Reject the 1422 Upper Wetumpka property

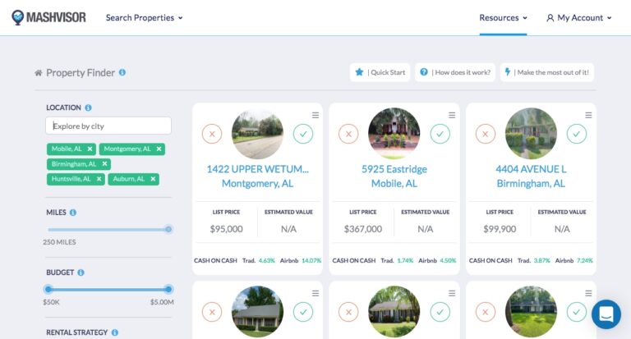tap(212, 134)
